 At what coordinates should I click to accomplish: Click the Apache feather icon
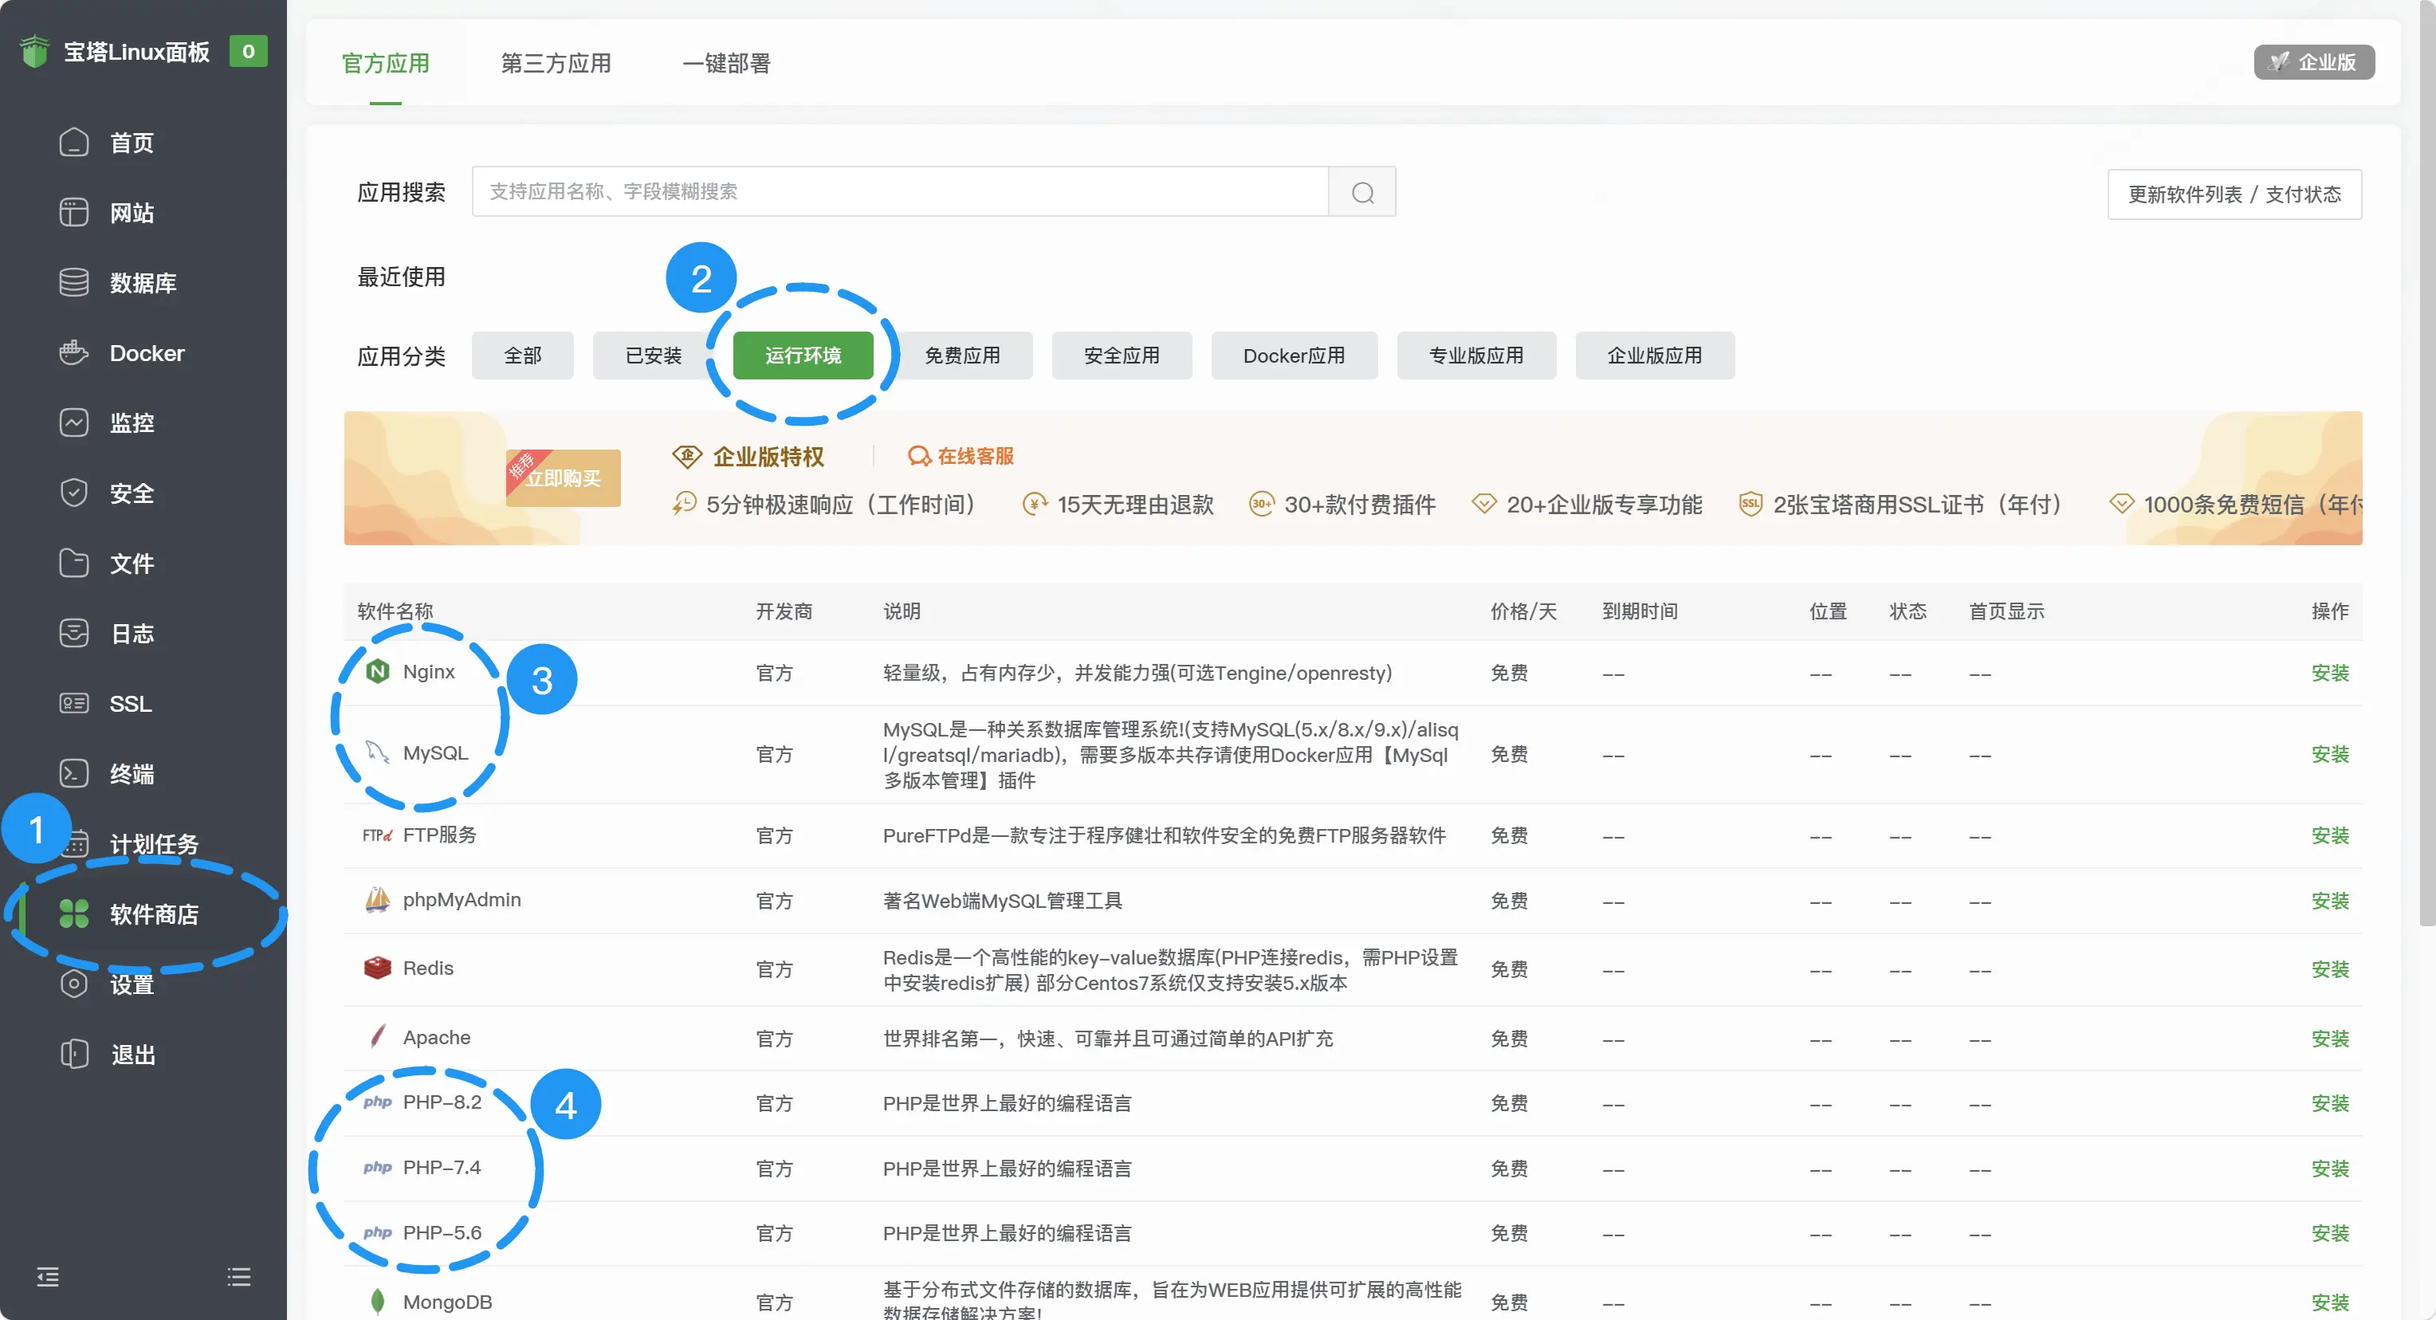(377, 1037)
